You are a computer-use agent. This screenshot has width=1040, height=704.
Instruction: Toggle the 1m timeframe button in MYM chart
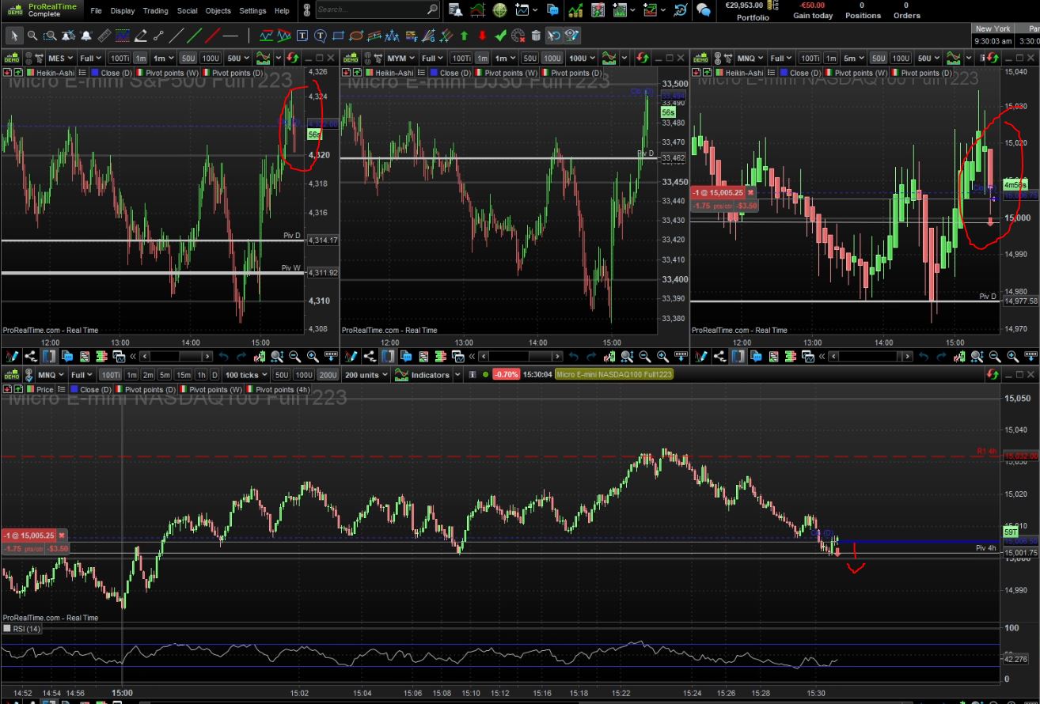[482, 58]
